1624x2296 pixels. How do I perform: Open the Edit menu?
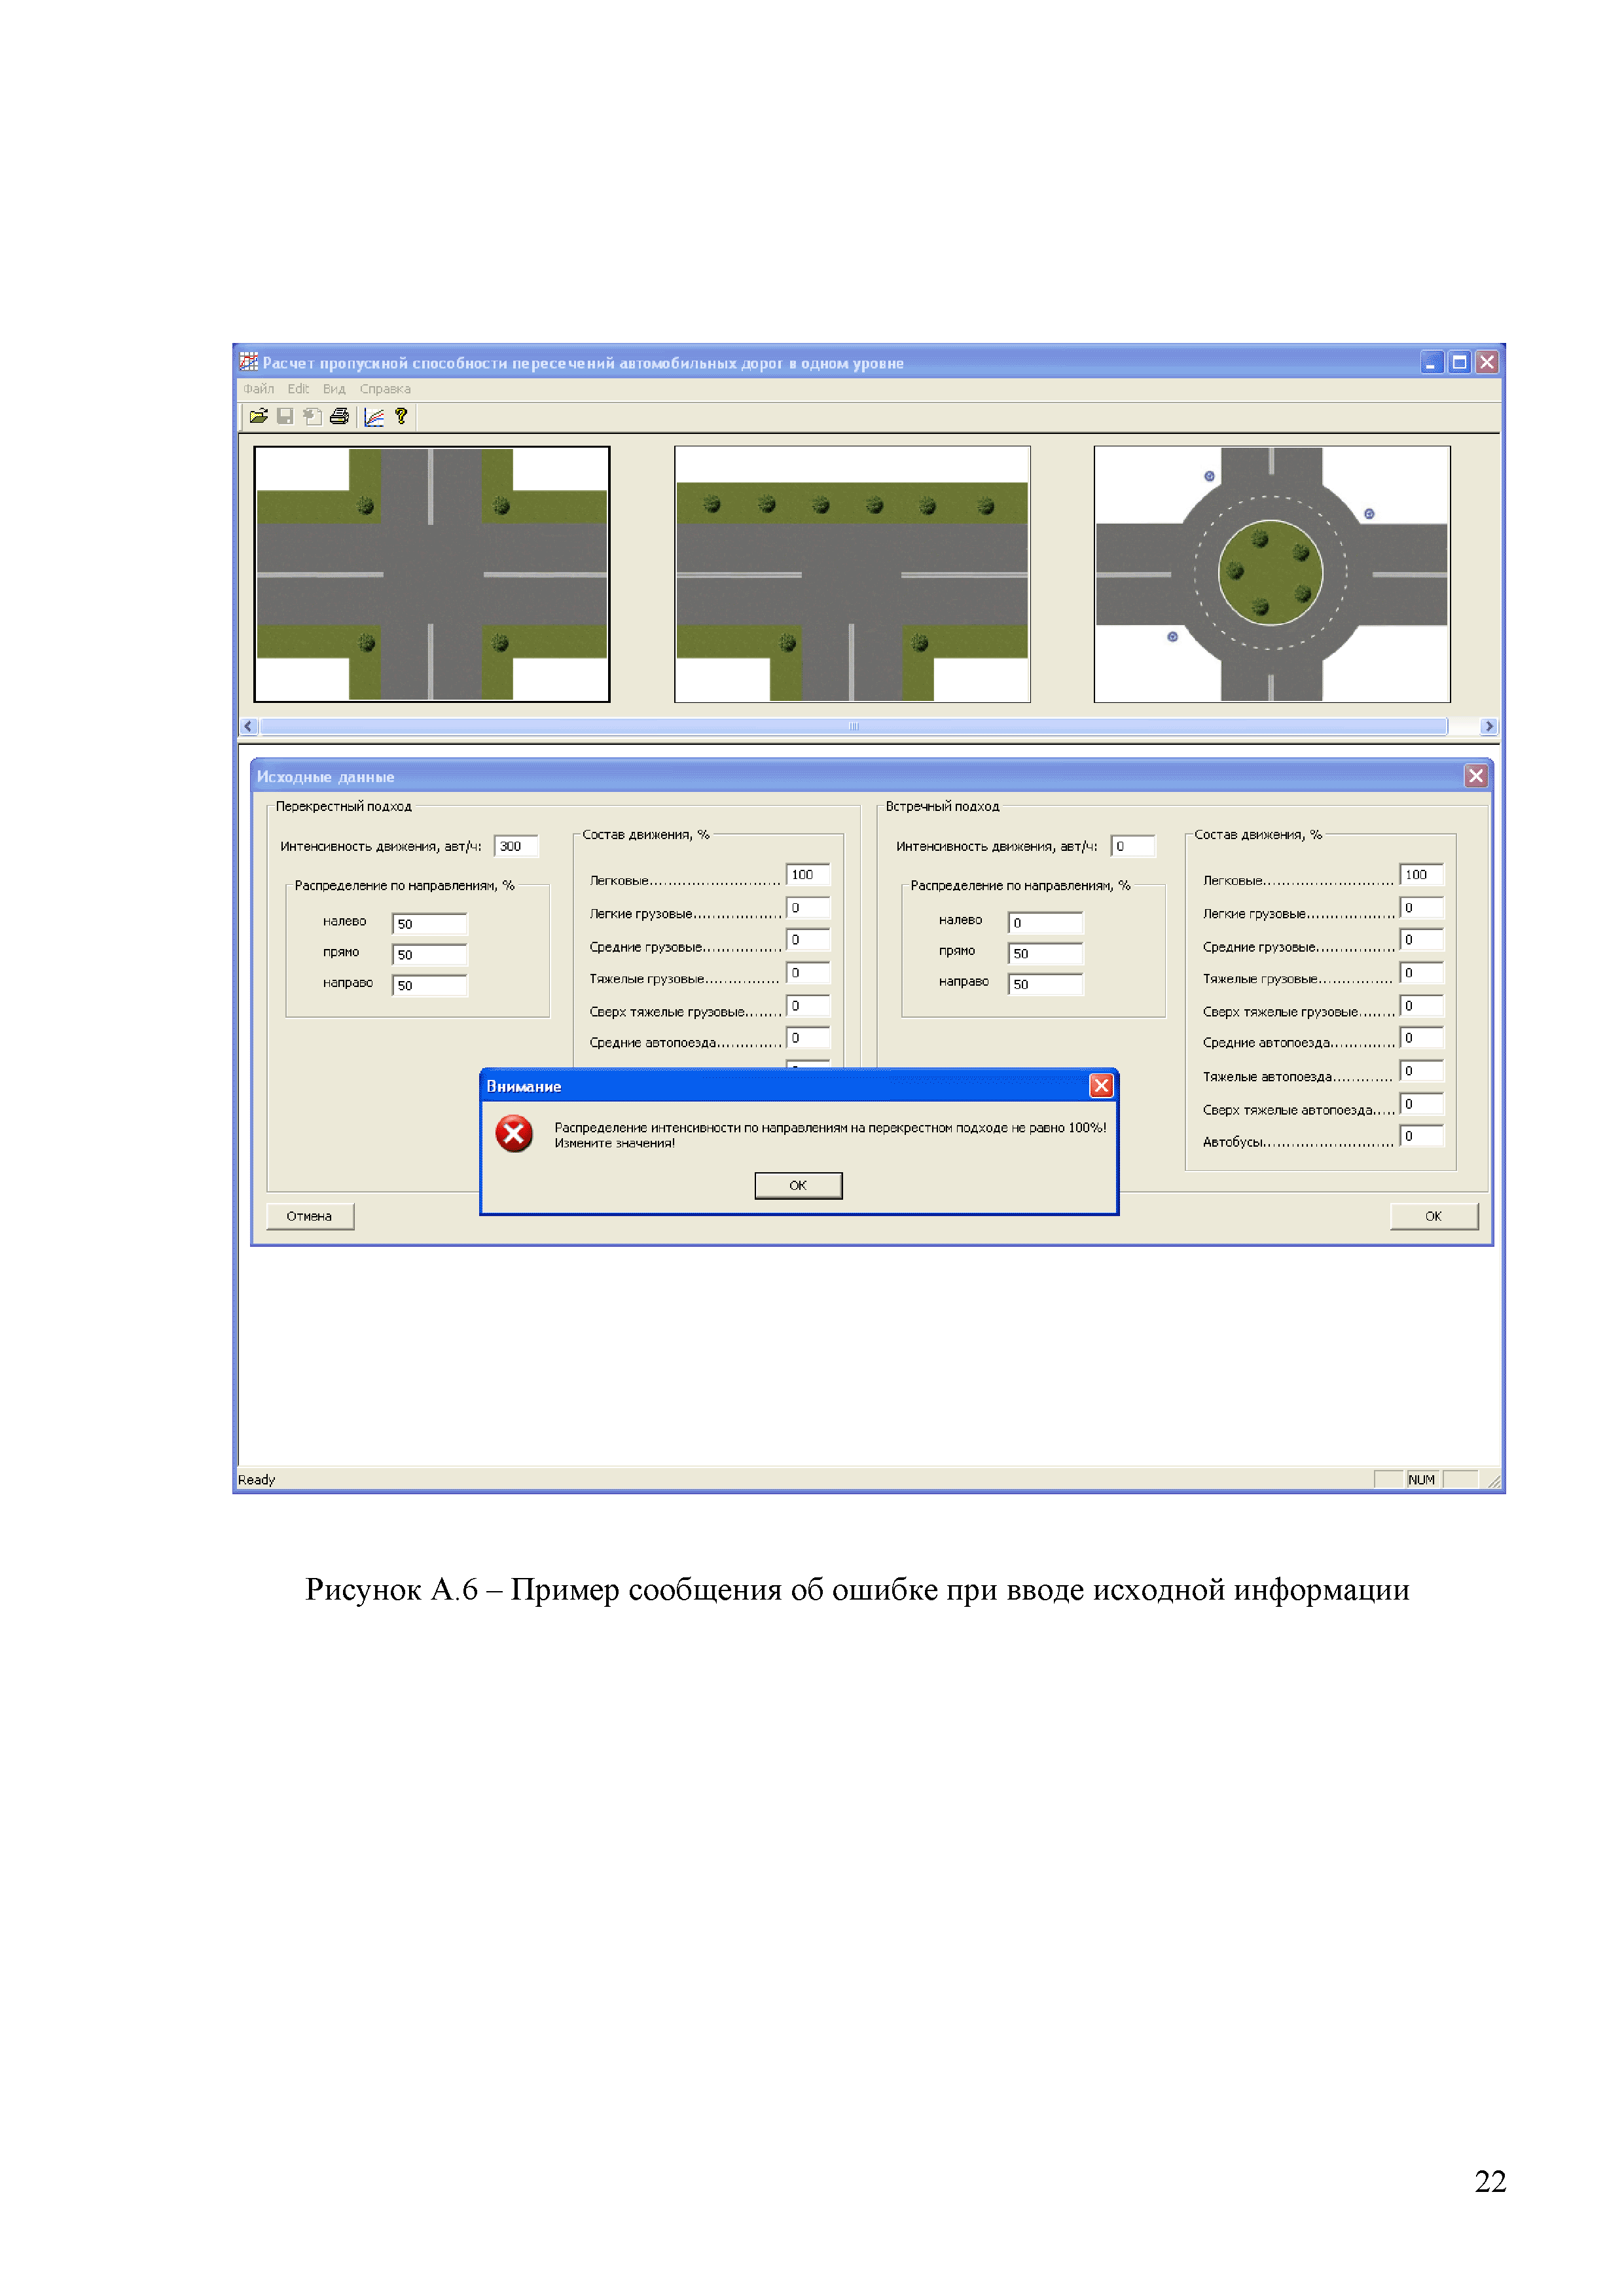point(298,389)
